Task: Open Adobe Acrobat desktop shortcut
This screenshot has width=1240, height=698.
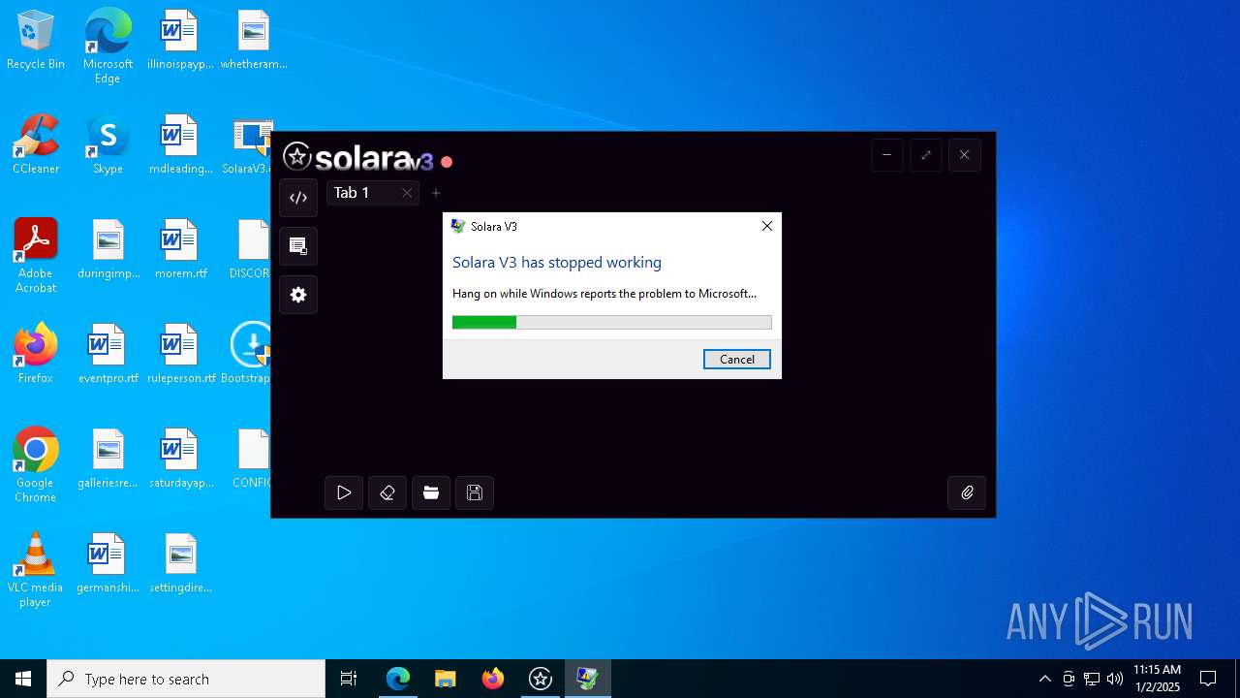Action: pos(36,255)
